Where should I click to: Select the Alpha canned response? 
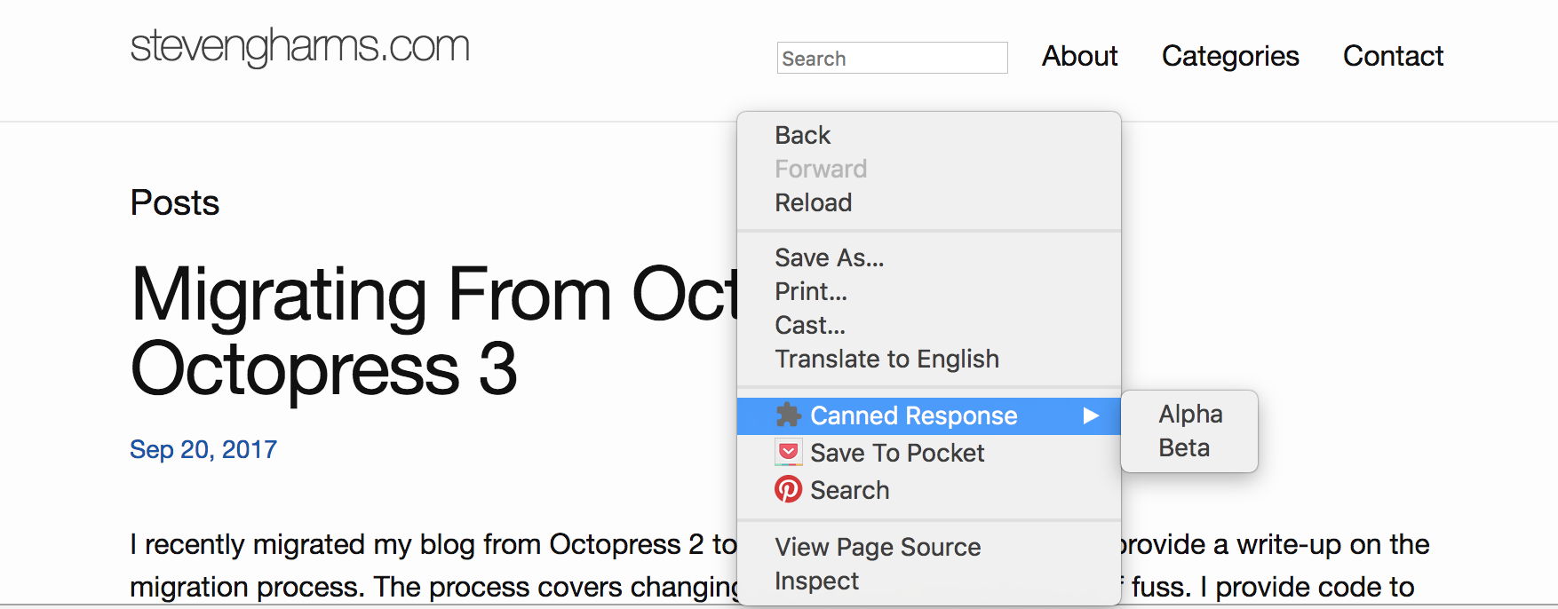(x=1190, y=415)
